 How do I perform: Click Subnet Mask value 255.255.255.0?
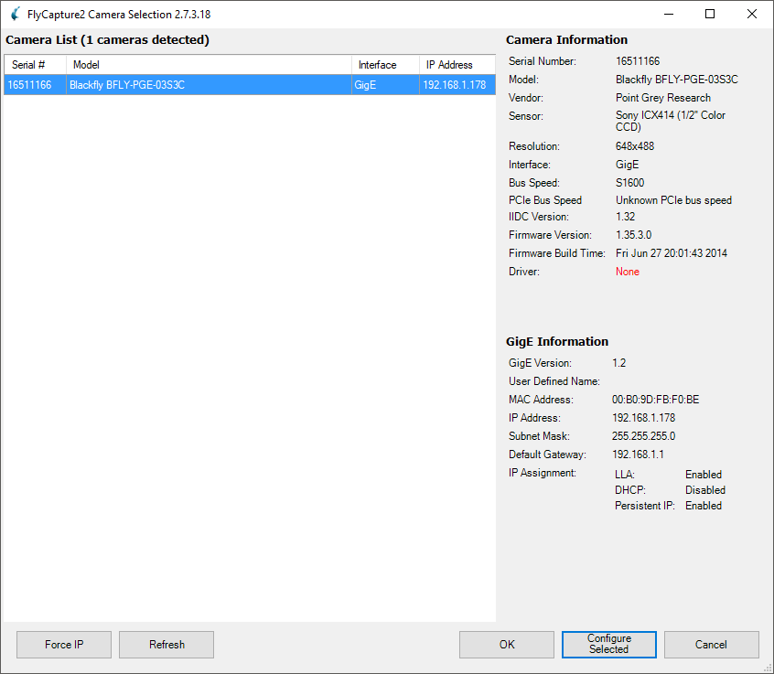tap(643, 436)
